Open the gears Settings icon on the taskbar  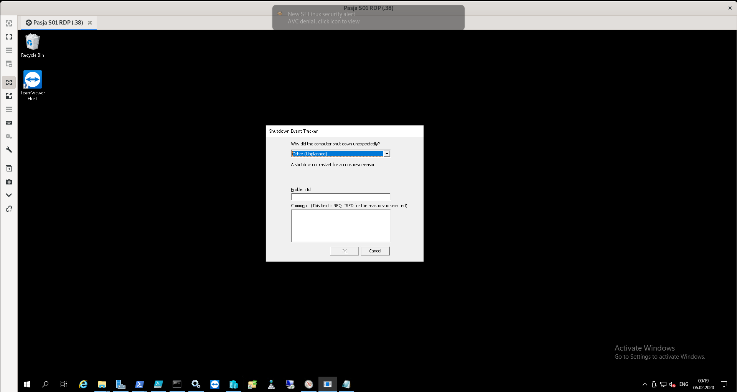196,384
